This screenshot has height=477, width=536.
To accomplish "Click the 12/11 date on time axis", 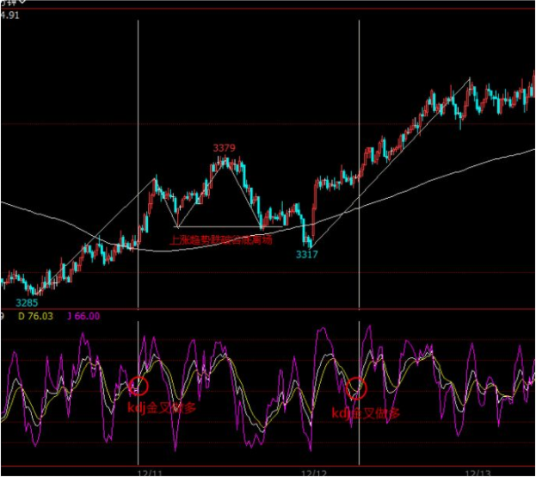I will coord(149,473).
